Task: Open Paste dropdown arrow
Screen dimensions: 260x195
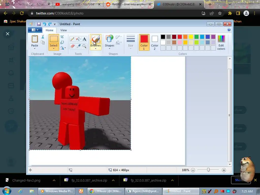Action: coord(35,48)
